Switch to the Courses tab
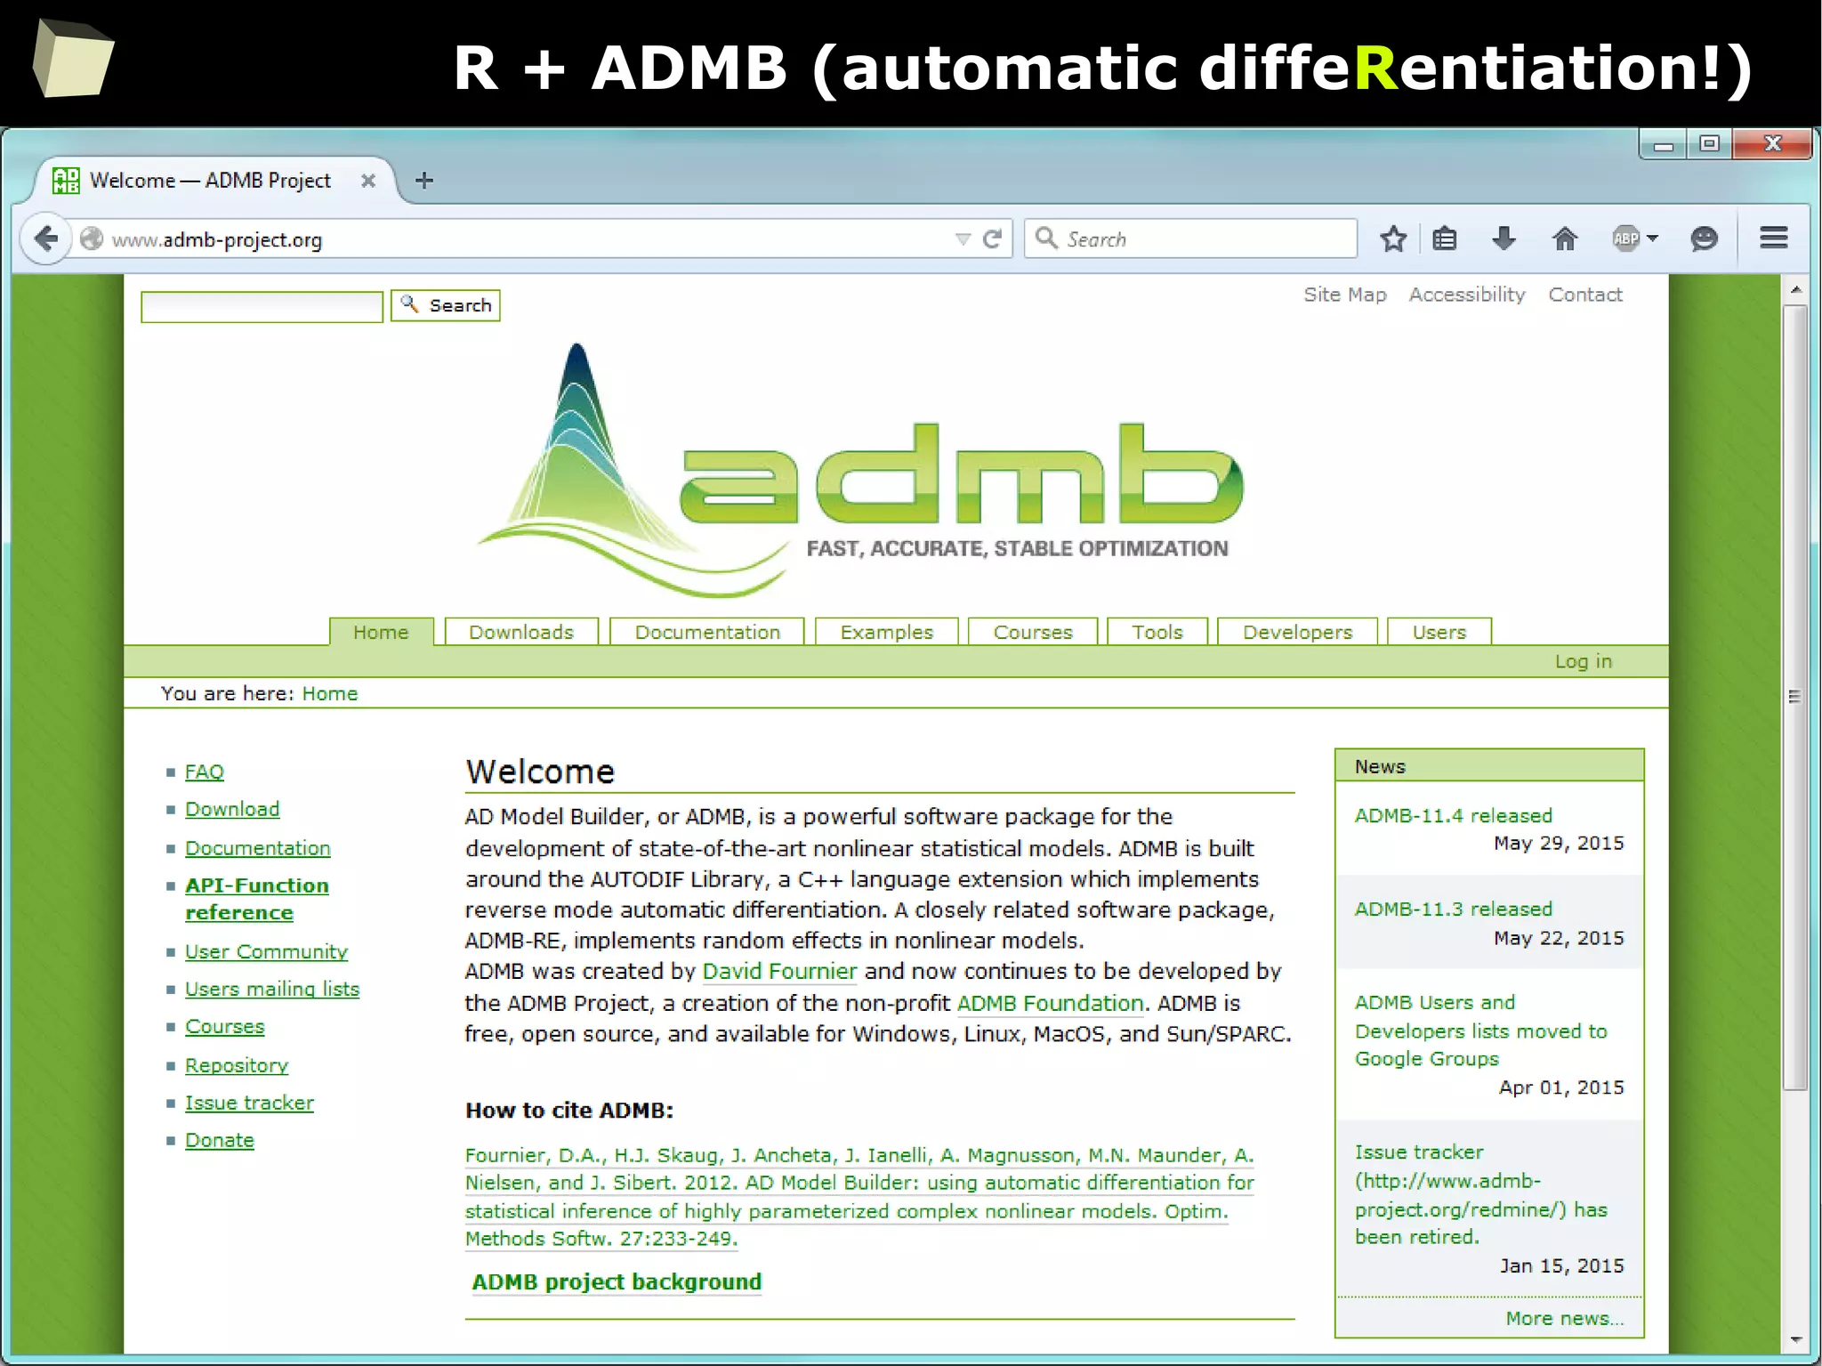Image resolution: width=1822 pixels, height=1366 pixels. coord(1033,632)
